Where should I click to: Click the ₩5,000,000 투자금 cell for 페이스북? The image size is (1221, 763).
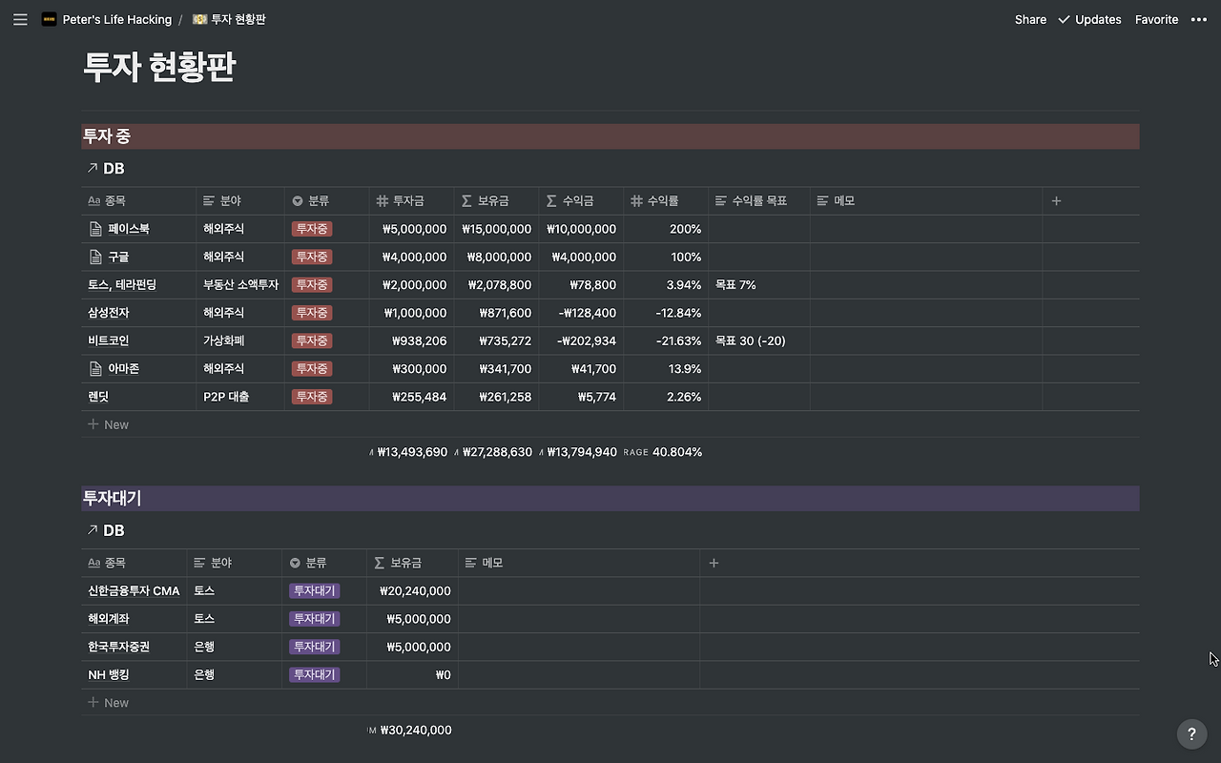(411, 229)
